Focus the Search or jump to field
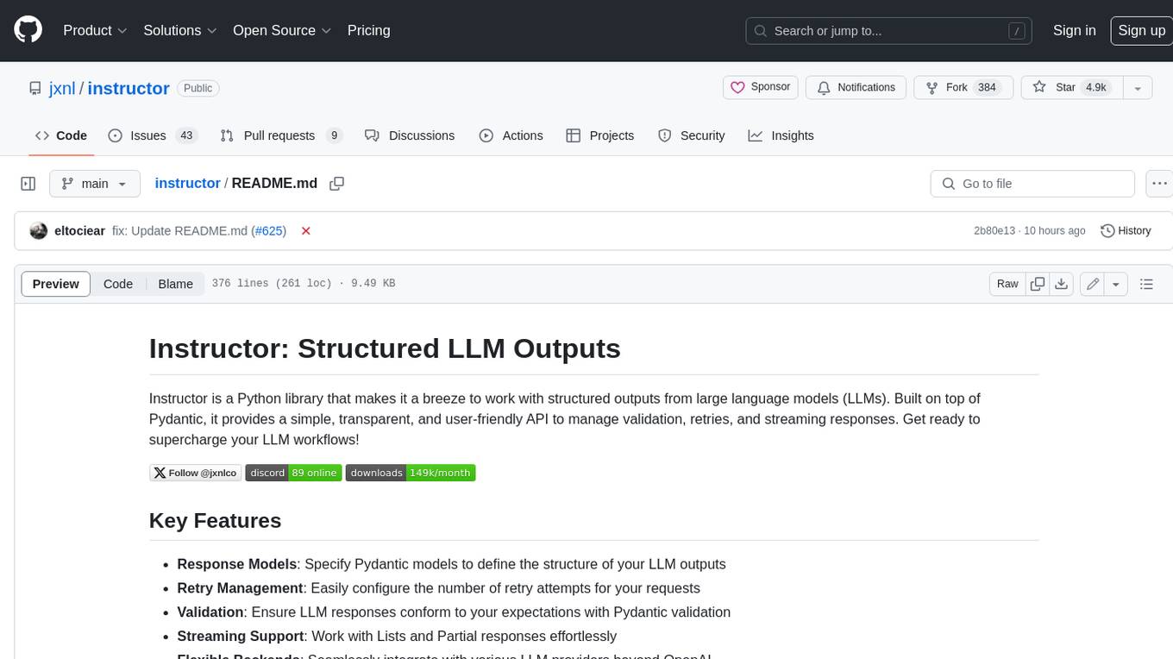This screenshot has height=659, width=1173. (888, 30)
